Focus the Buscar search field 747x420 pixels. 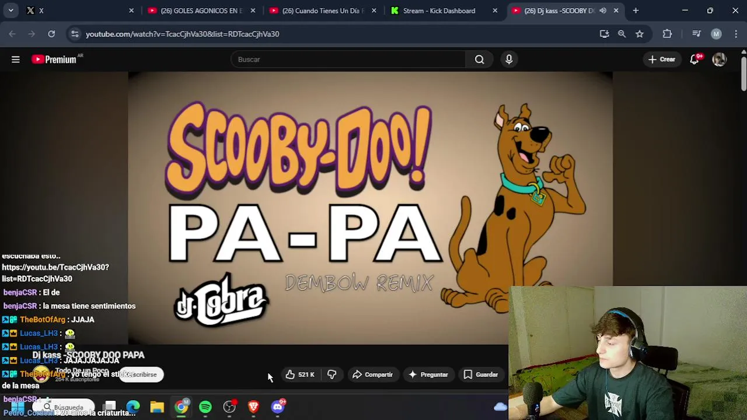(x=348, y=59)
